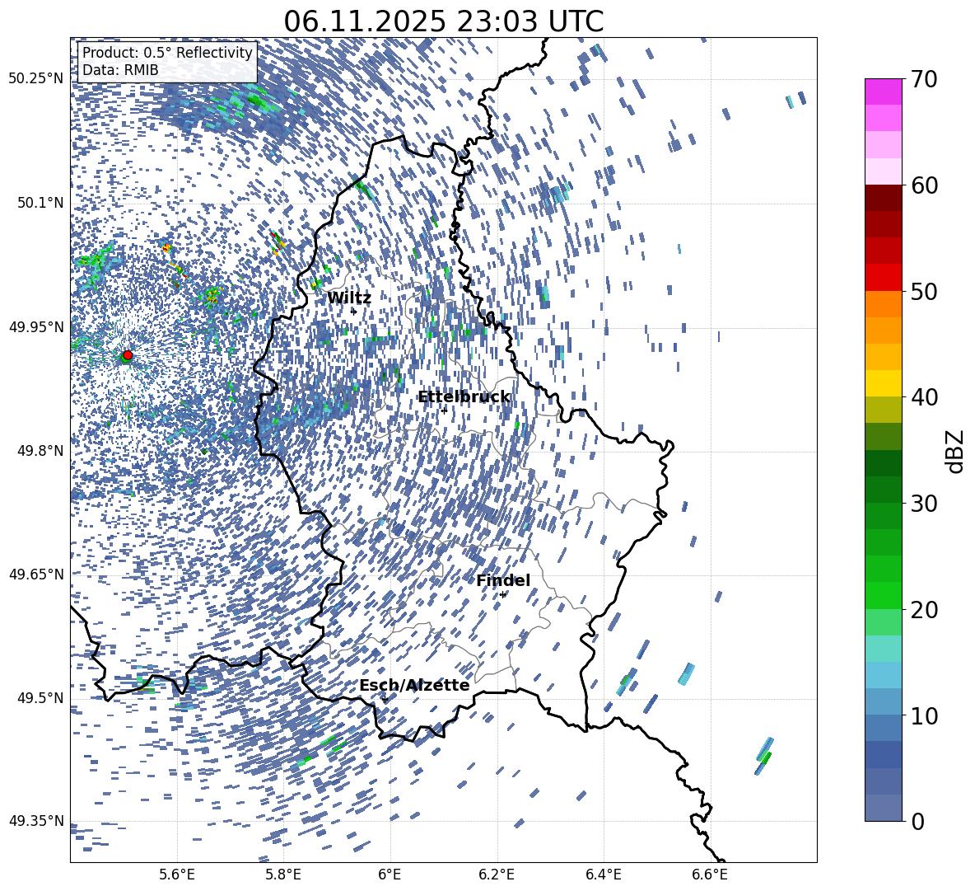
Task: Pick the bright green swatch at 20 dBZ
Action: (x=883, y=595)
